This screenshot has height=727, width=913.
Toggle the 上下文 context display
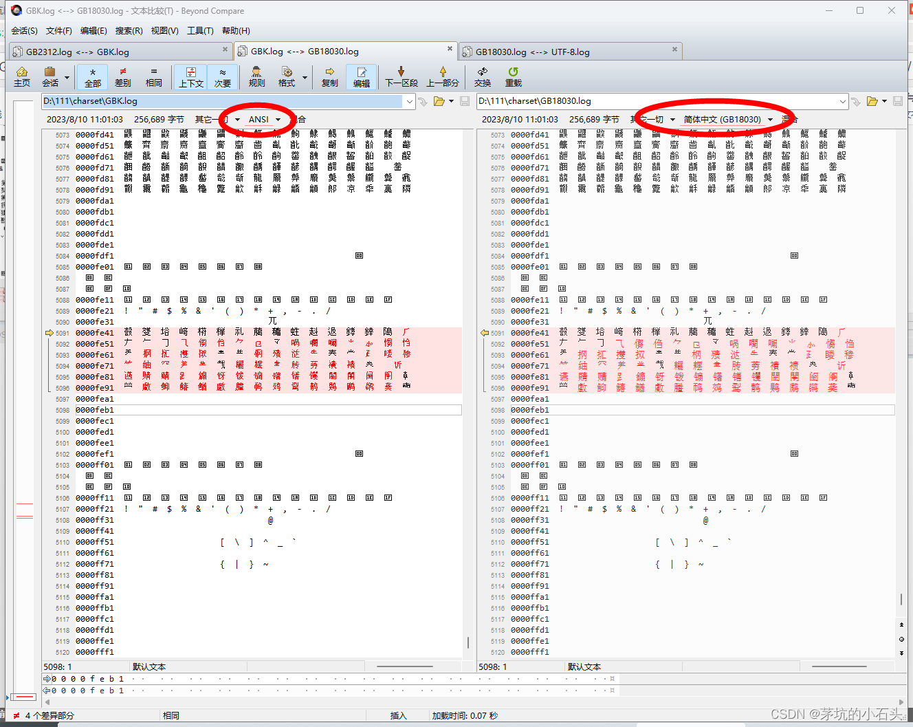191,76
